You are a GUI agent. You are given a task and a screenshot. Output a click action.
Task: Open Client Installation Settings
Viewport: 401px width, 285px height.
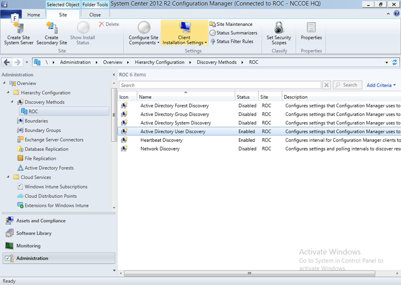[x=184, y=33]
